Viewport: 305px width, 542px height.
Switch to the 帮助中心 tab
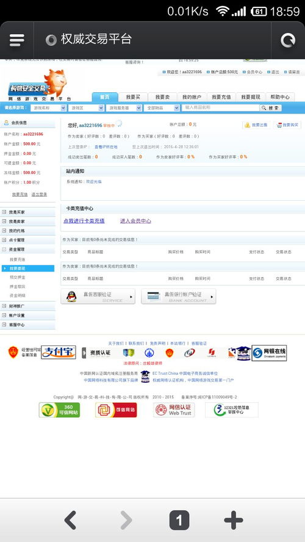point(280,97)
